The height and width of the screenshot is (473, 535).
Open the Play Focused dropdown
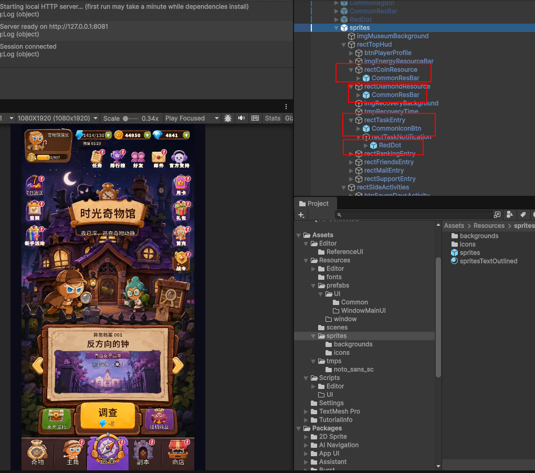(x=192, y=118)
